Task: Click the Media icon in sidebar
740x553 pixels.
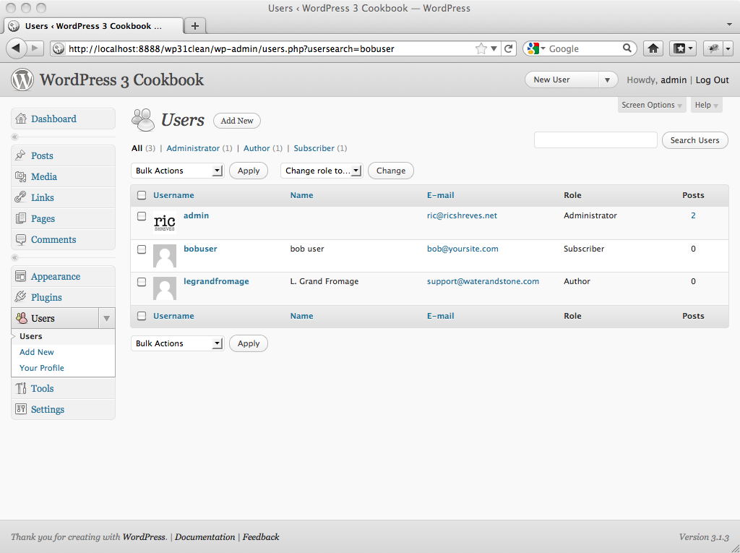Action: point(20,176)
